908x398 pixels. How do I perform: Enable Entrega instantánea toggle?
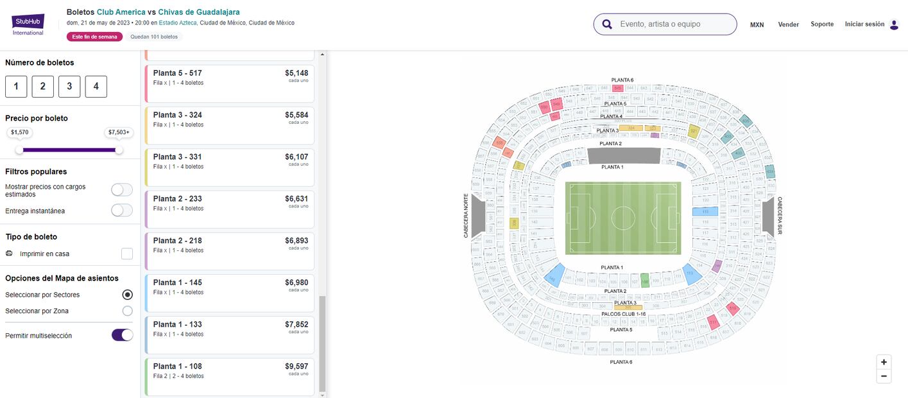click(122, 211)
